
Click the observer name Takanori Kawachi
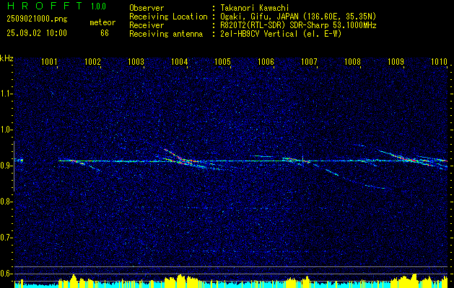point(255,8)
